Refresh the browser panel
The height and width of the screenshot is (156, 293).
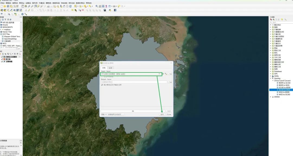coord(3,20)
